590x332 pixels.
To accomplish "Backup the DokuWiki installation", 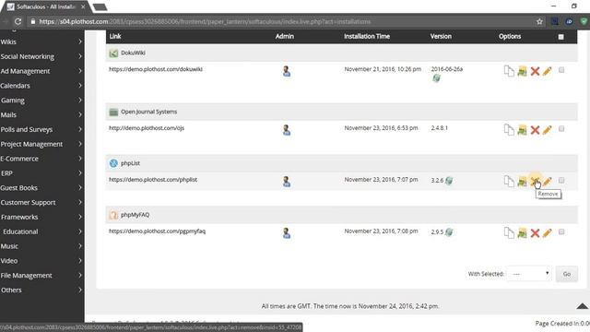I will coord(522,71).
